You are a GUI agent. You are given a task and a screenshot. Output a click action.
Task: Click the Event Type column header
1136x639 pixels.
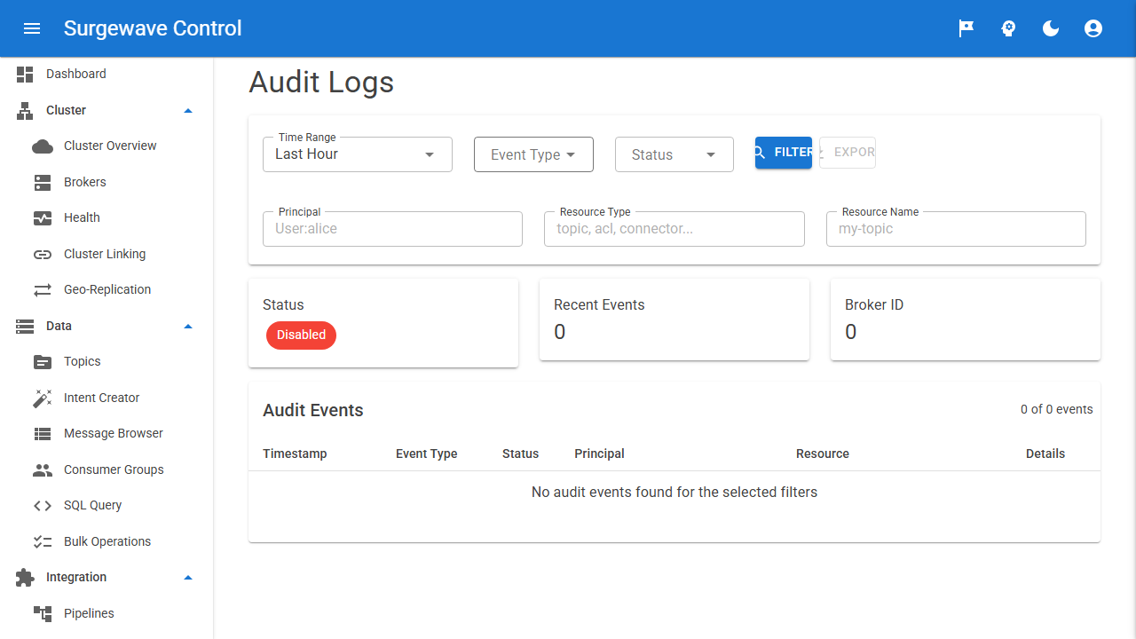click(427, 454)
